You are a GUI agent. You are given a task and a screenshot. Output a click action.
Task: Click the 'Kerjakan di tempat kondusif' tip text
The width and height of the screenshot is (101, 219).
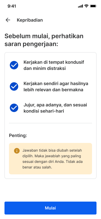point(54,62)
